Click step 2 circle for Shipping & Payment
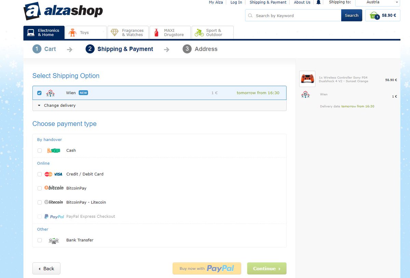 tap(90, 49)
